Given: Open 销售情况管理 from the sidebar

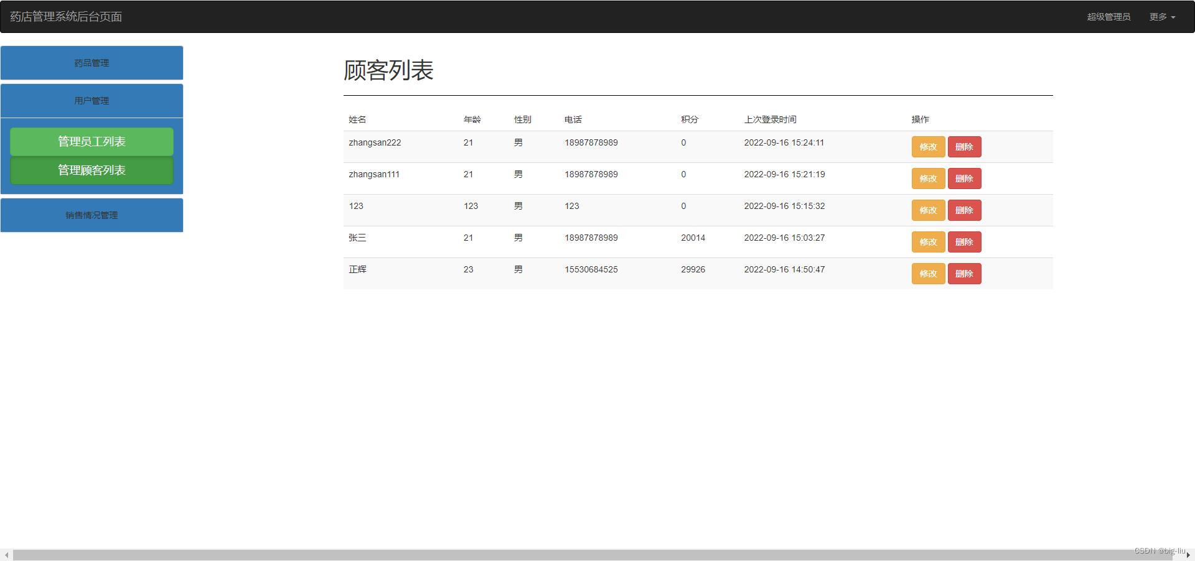Looking at the screenshot, I should [x=91, y=215].
